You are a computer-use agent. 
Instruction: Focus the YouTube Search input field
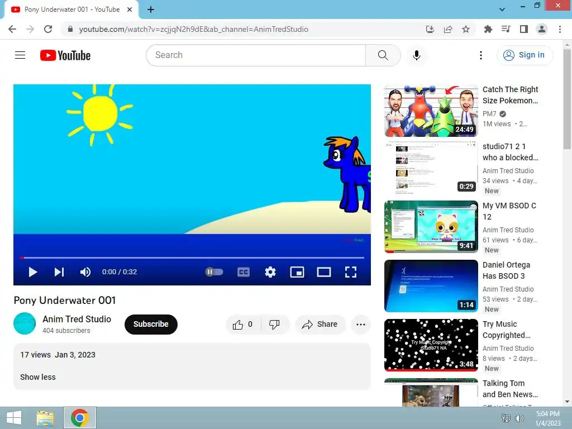(256, 55)
